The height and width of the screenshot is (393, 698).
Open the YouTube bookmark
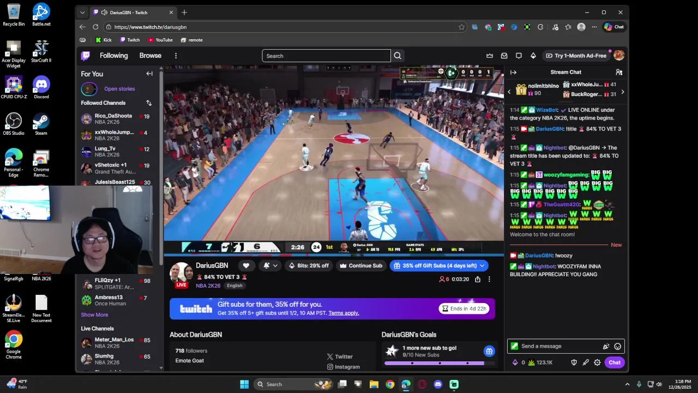160,40
